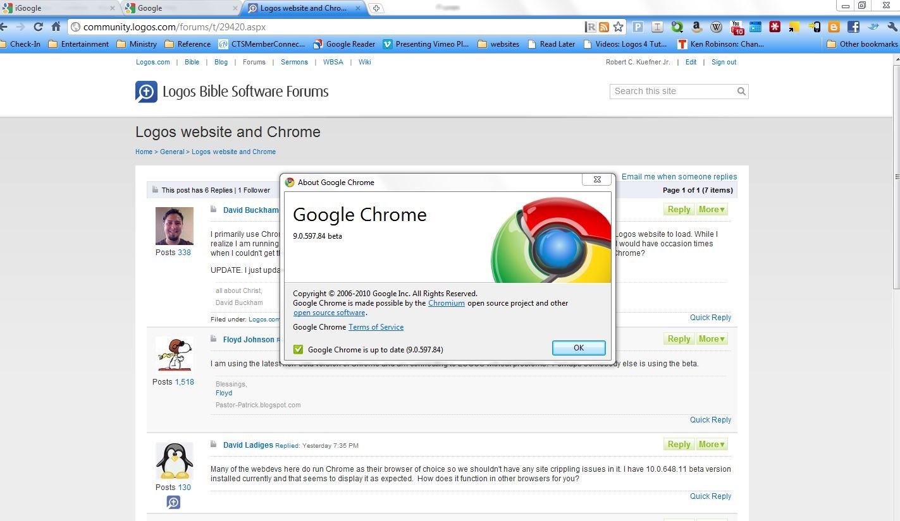
Task: Open the orange RSS feed icon
Action: pos(604,27)
